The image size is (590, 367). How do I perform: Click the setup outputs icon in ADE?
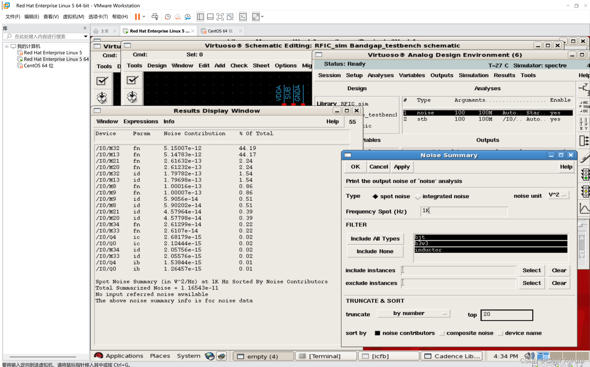click(584, 141)
